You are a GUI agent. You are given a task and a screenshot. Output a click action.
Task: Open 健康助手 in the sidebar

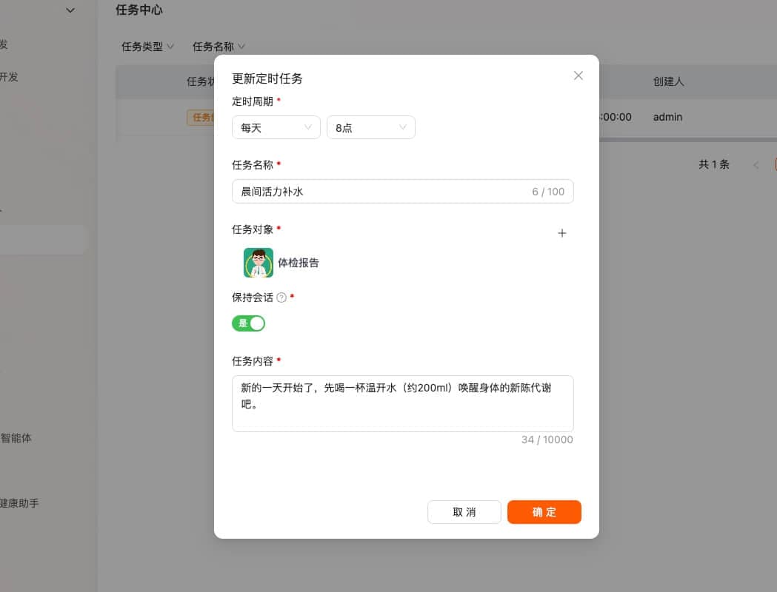click(x=19, y=503)
